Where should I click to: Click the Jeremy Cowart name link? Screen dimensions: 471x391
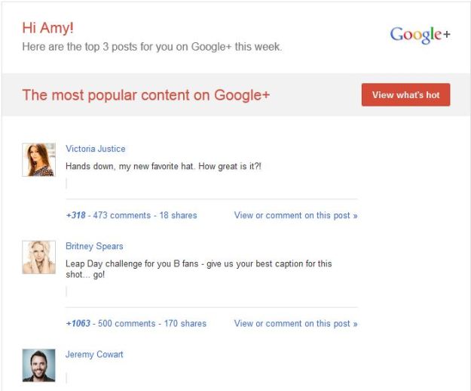coord(94,355)
